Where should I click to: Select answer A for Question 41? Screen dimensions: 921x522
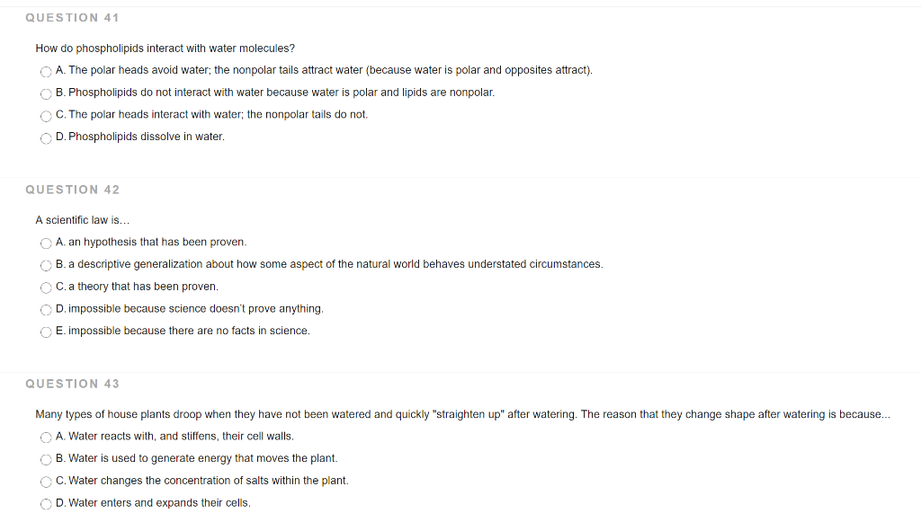click(46, 71)
